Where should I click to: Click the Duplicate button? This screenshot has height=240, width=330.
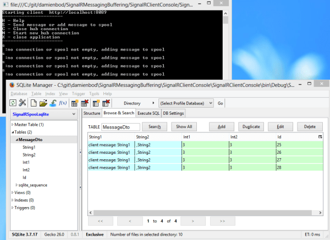(x=251, y=126)
